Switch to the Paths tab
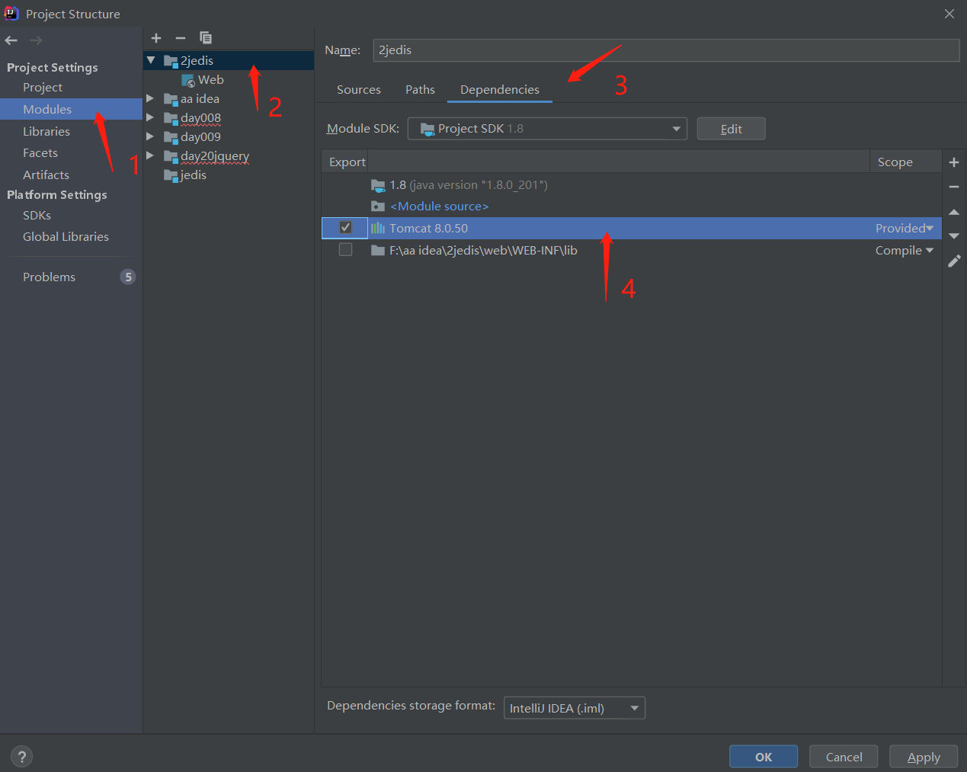 (x=420, y=90)
